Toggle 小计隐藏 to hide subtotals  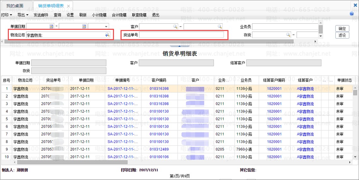[x=99, y=15]
